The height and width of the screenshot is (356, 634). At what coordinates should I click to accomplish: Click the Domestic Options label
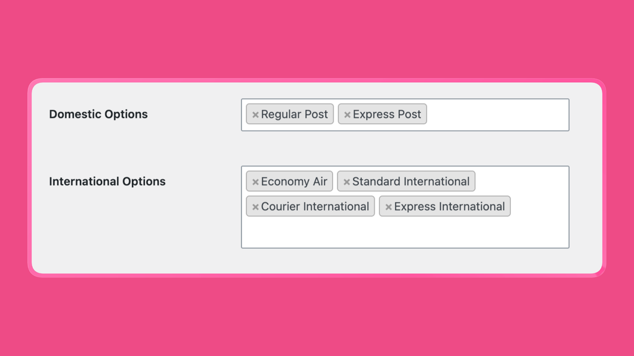pyautogui.click(x=98, y=114)
